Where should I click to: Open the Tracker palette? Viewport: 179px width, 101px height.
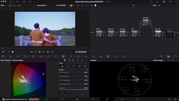[x=86, y=56]
